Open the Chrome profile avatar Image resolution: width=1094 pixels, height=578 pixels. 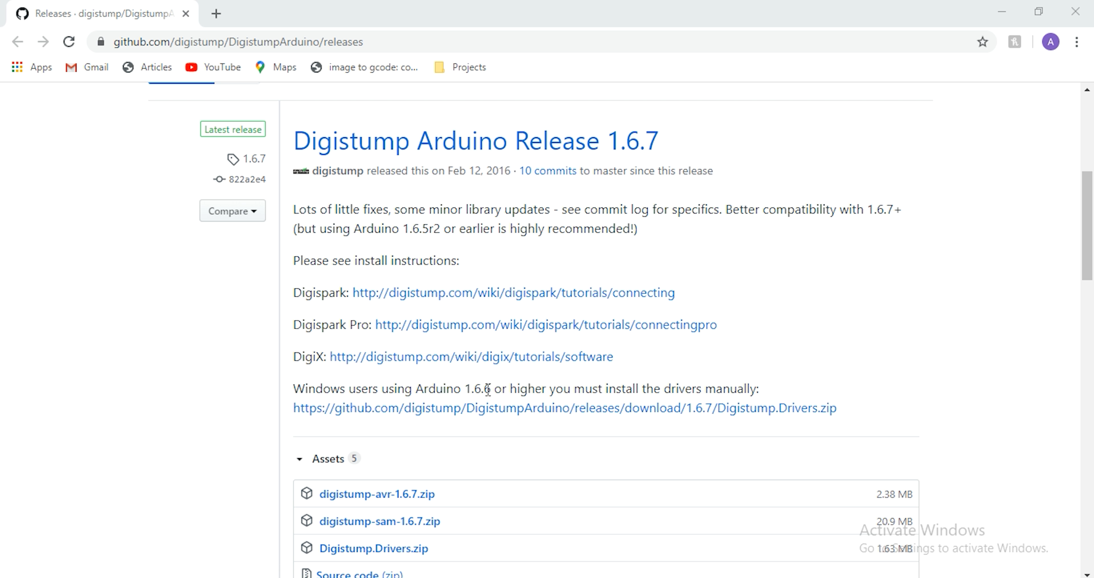pos(1051,42)
